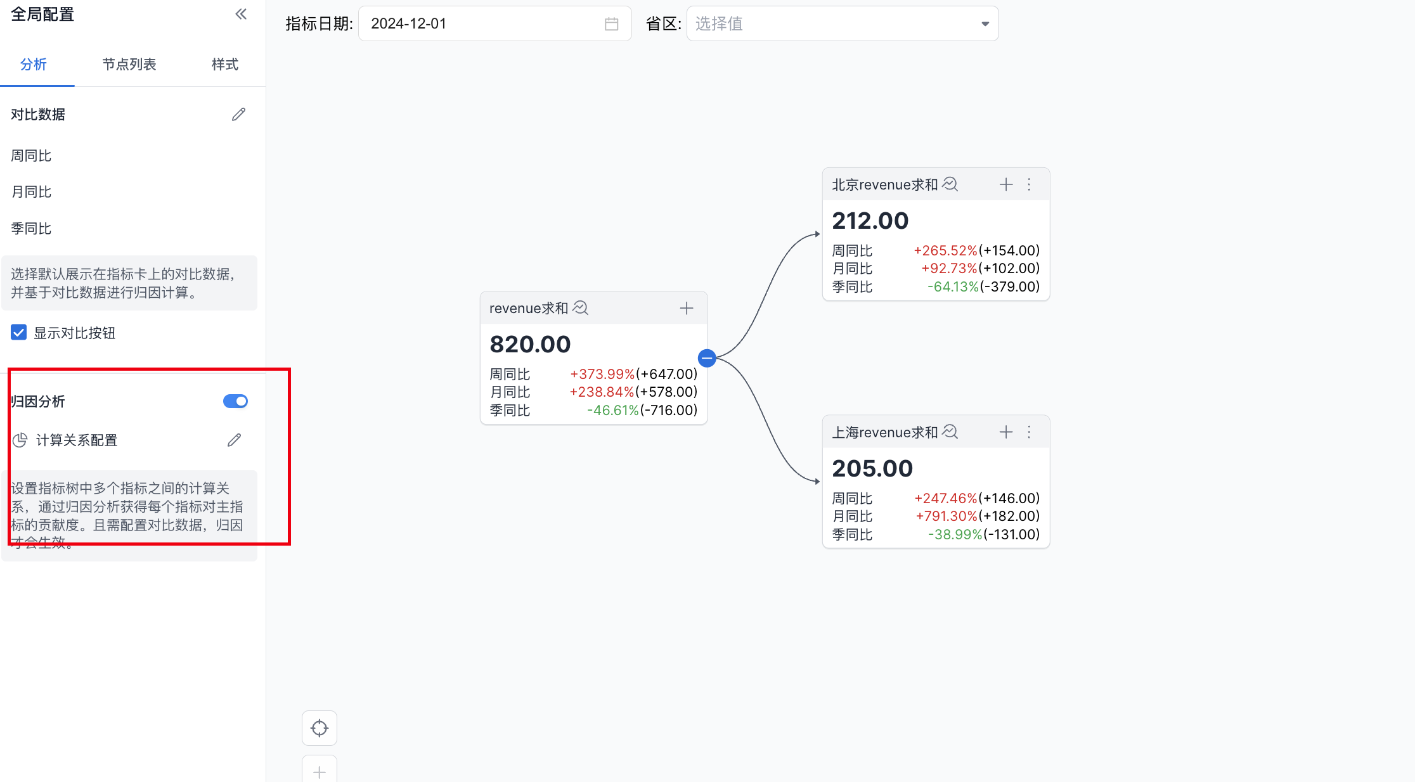Collapse revenue求和 child nodes via minus button
The height and width of the screenshot is (782, 1415).
click(x=707, y=358)
